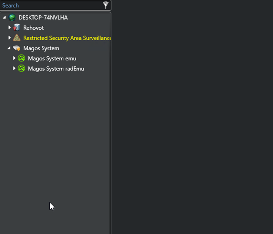Open the filter funnel icon
This screenshot has height=234, width=273.
coord(106,5)
